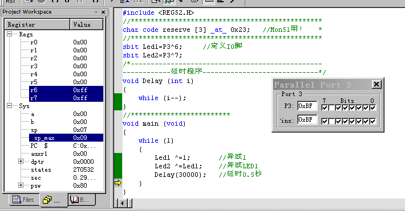The height and width of the screenshot is (211, 405).
Task: Select highlighted register r7
Action: coord(66,98)
